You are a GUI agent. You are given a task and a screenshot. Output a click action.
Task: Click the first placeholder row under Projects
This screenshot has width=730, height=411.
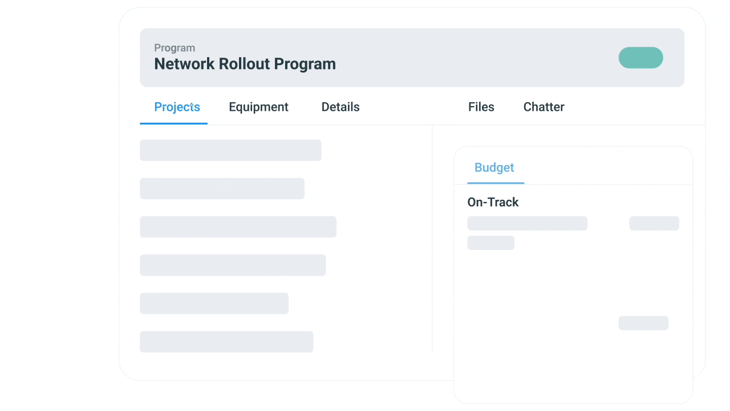click(230, 150)
